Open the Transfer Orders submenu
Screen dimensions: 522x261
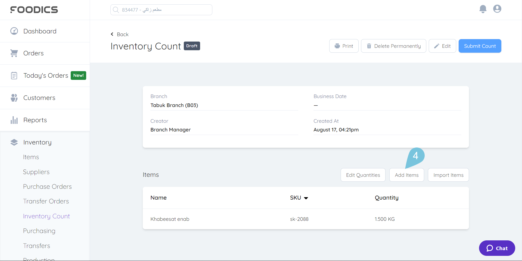point(46,201)
